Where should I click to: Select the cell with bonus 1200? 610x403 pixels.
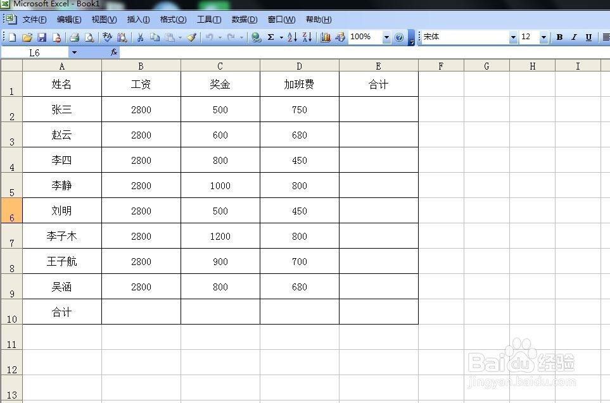tap(220, 236)
